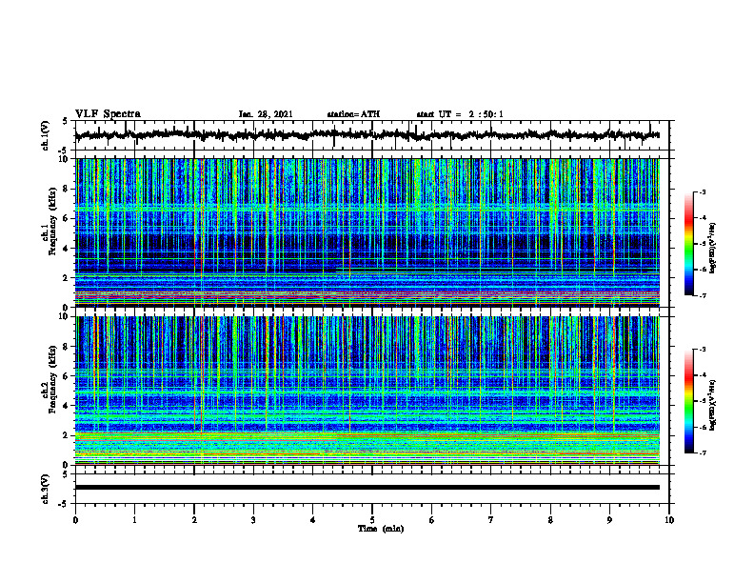Click time axis tick label "2"
Screen dimensions: 754x583
coord(194,520)
